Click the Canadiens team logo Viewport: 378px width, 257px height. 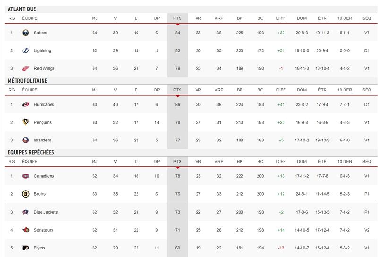click(x=26, y=176)
